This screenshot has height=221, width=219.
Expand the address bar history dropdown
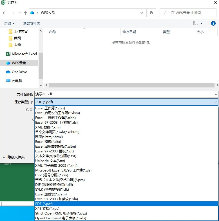point(142,13)
